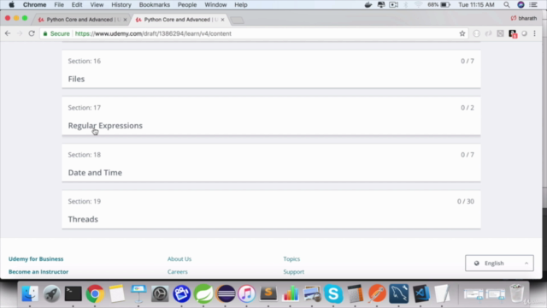Open Keynote from the dock
This screenshot has height=308, width=547.
[x=138, y=293]
